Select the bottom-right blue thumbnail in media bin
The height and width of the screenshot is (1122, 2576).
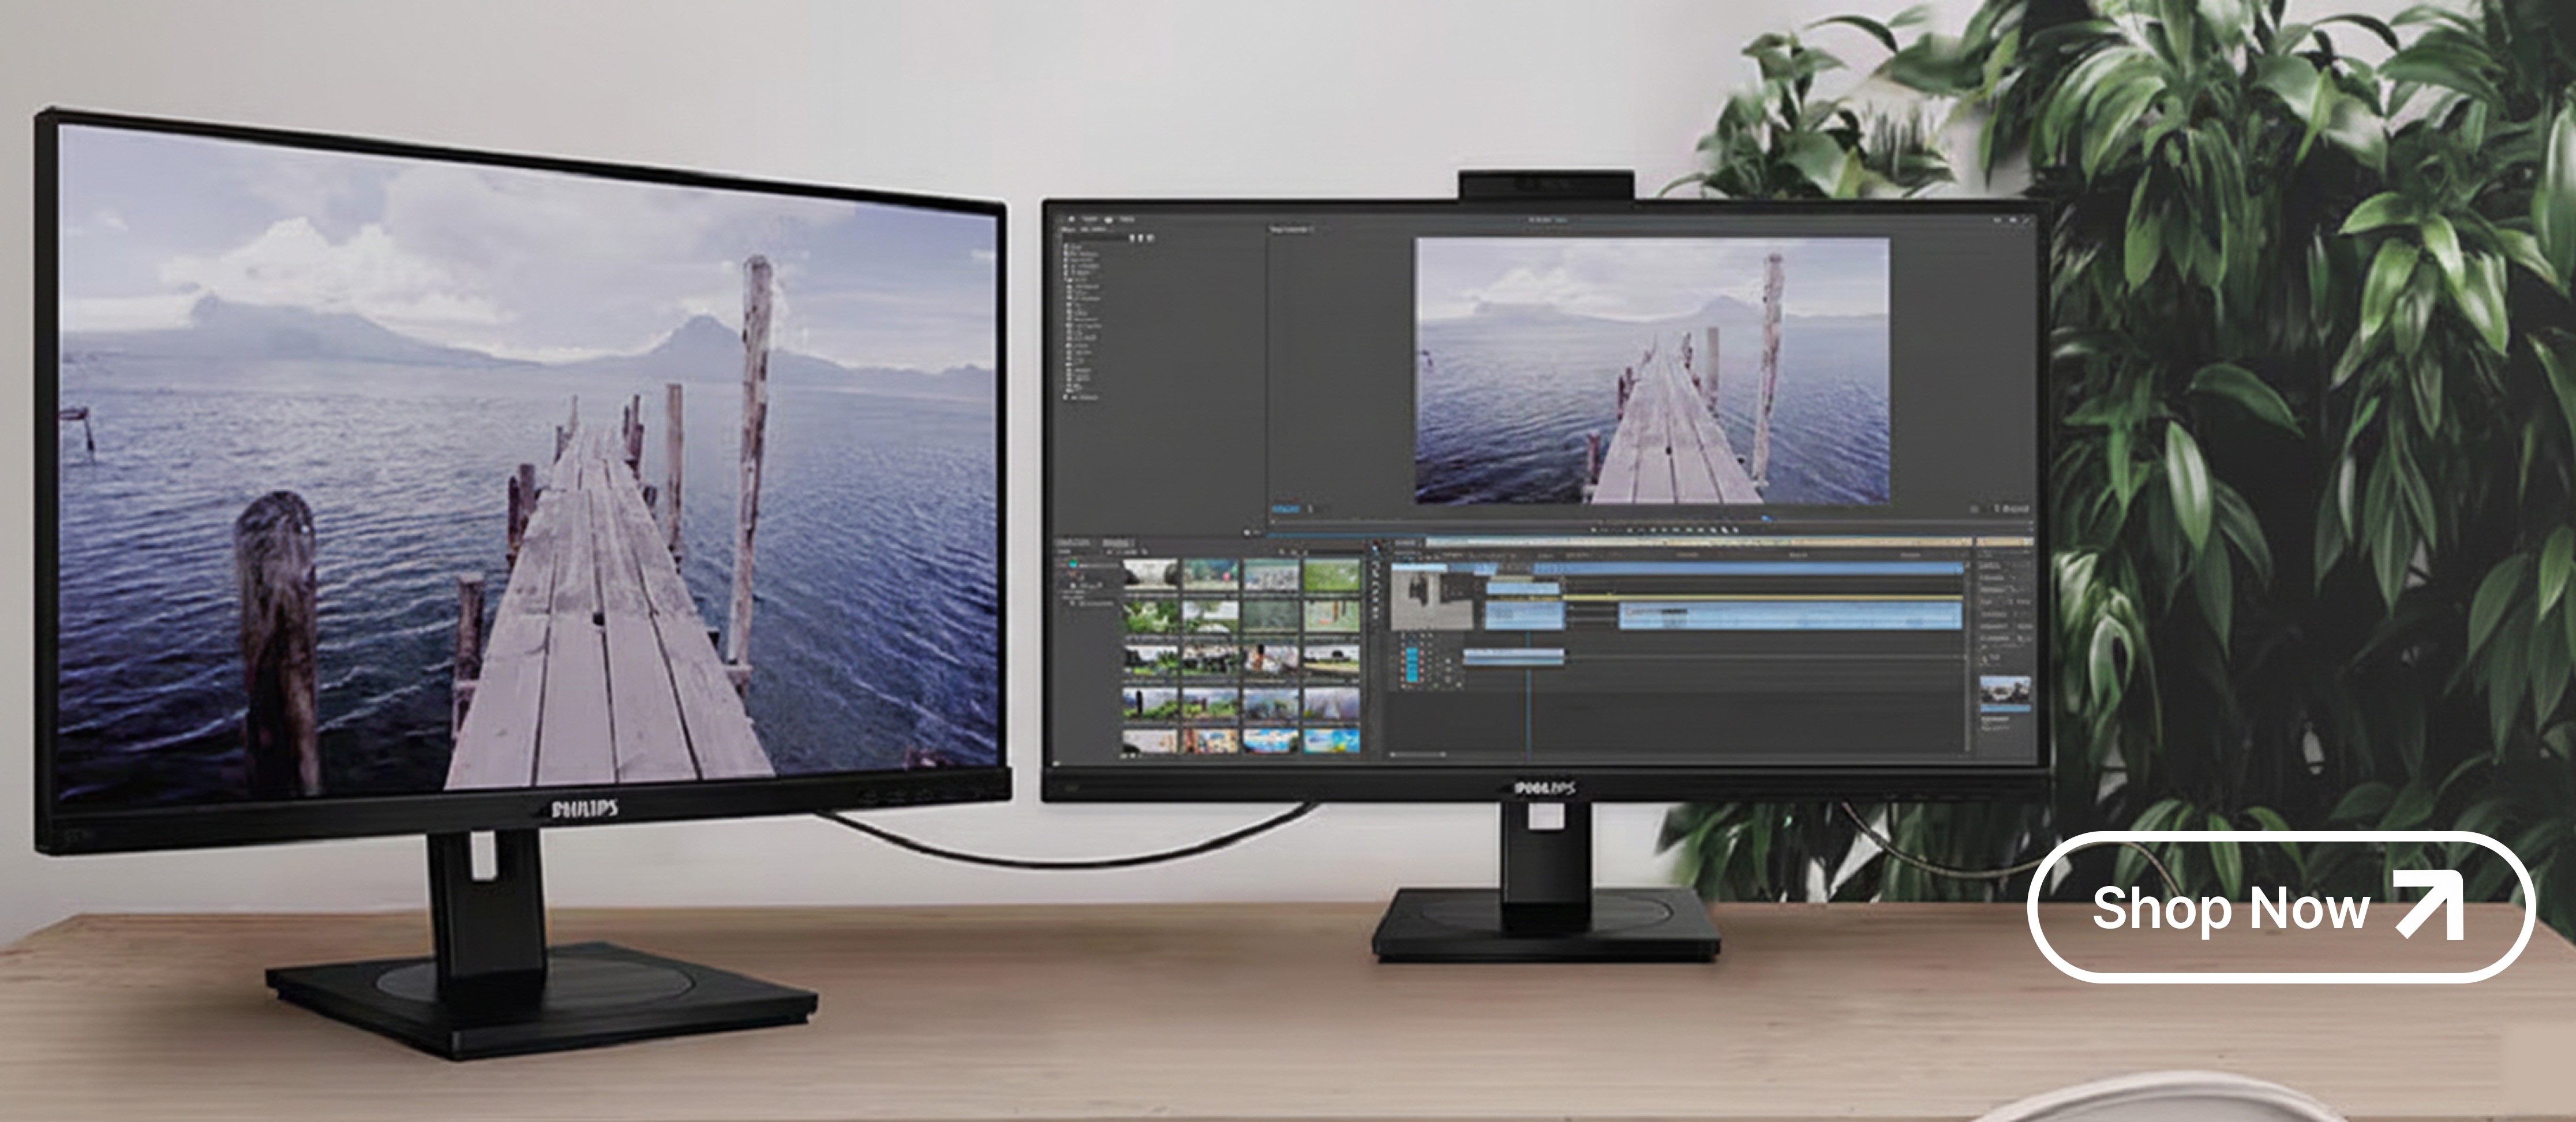pyautogui.click(x=1331, y=740)
